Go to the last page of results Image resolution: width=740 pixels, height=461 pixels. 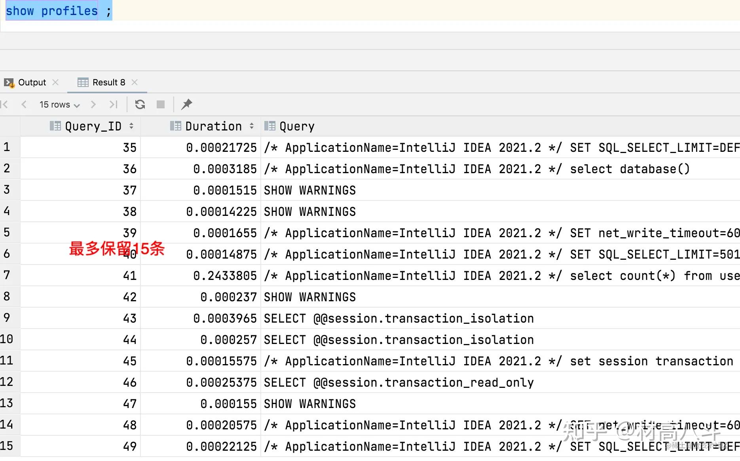[x=114, y=104]
